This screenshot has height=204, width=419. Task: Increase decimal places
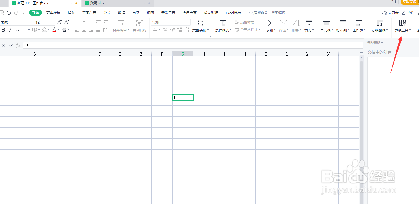[179, 30]
